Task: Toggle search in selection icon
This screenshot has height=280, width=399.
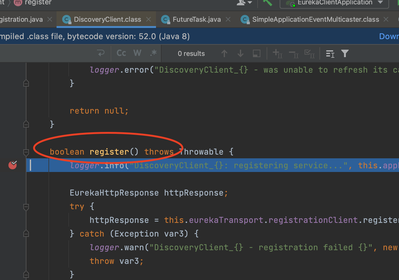Action: tap(330, 54)
